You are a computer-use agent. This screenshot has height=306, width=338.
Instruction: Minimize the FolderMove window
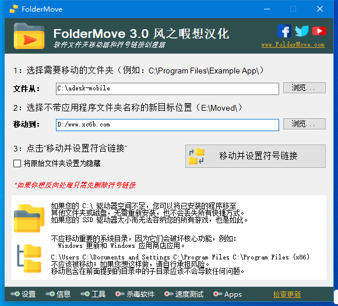pos(267,9)
